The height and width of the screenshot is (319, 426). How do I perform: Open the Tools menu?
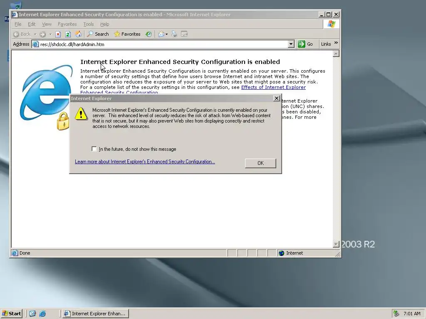pos(88,24)
